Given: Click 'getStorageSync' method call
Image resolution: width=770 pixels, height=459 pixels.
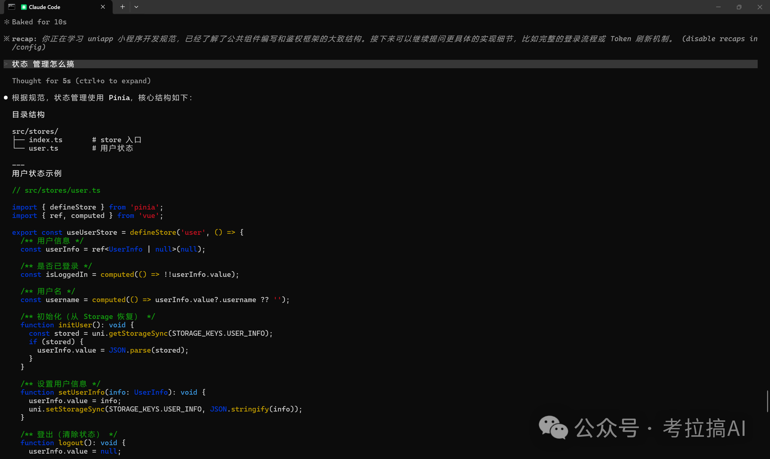Looking at the screenshot, I should point(138,333).
